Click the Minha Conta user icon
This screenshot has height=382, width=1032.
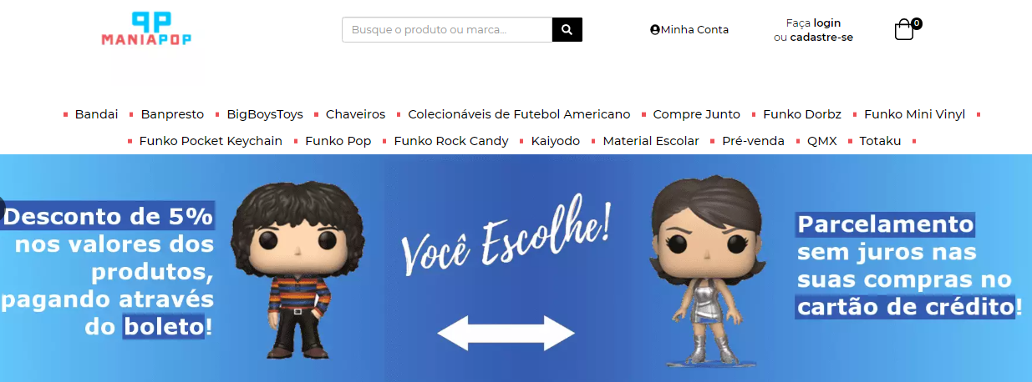pyautogui.click(x=655, y=29)
